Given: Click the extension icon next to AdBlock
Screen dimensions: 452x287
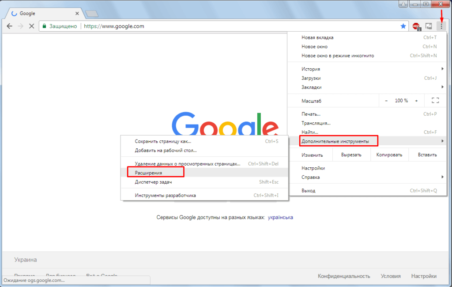Looking at the screenshot, I should (x=428, y=26).
